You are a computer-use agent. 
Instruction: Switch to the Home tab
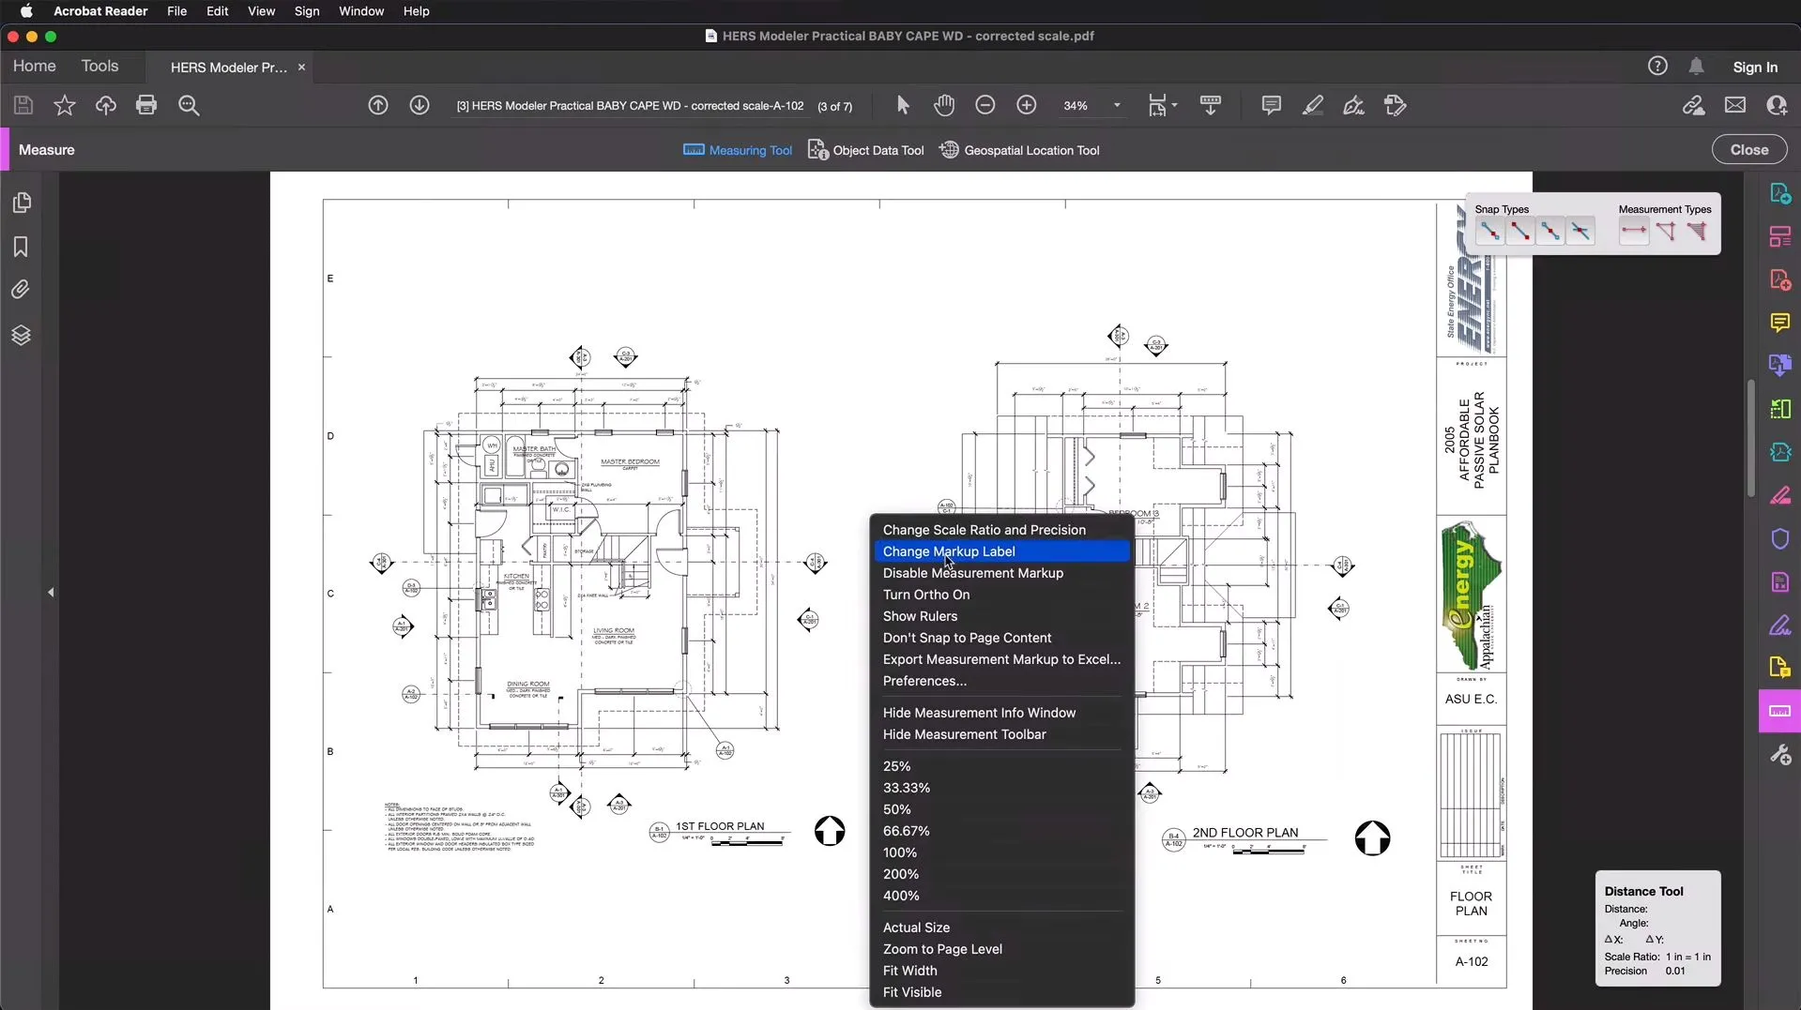[34, 66]
